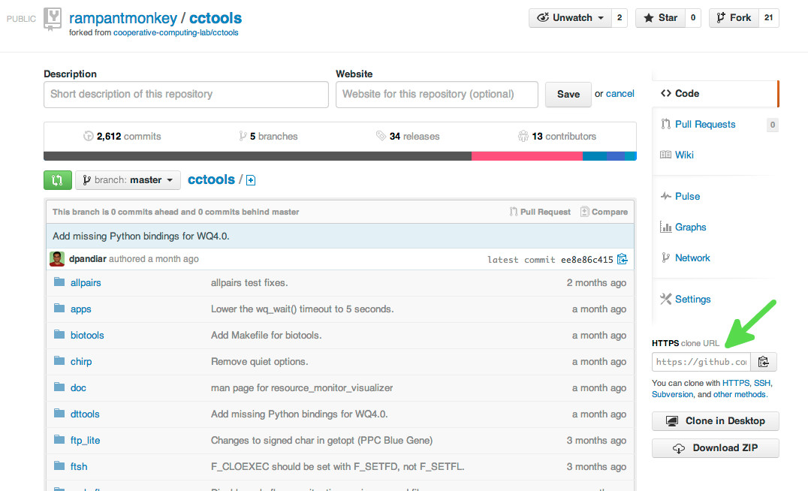Click dpandiar's avatar thumbnail
808x491 pixels.
pyautogui.click(x=56, y=258)
